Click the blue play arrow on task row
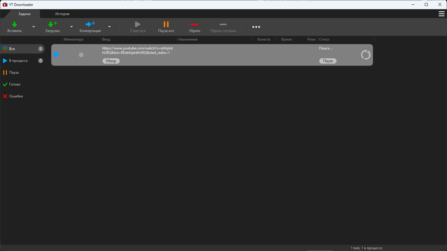 [x=57, y=55]
